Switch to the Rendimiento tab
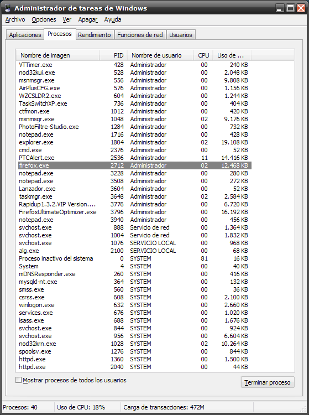This screenshot has width=309, height=415. tap(95, 35)
